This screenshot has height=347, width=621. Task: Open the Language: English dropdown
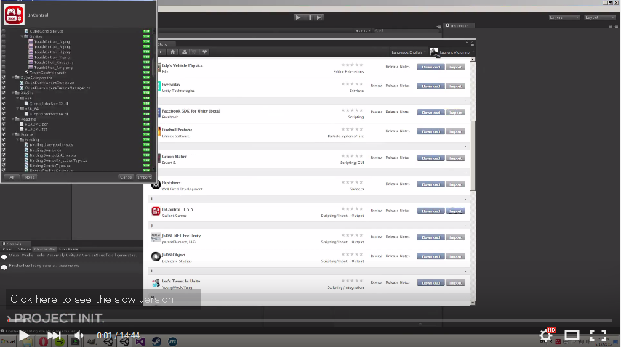coord(409,52)
